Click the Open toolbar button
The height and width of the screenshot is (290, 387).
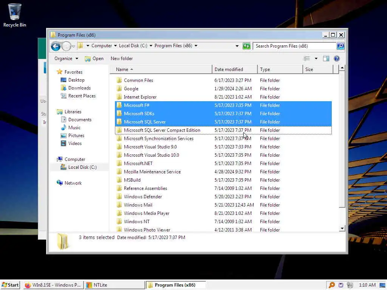(x=94, y=59)
